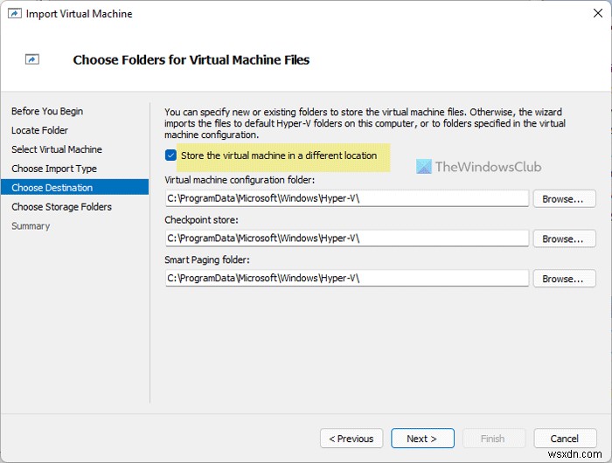The image size is (612, 463).
Task: Go to Before You Begin step
Action: coord(47,111)
